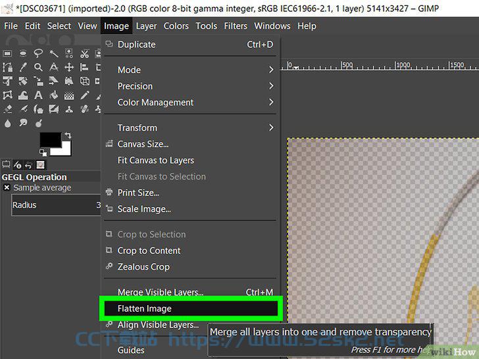479x359 pixels.
Task: Choose Zealous Crop
Action: 190,267
